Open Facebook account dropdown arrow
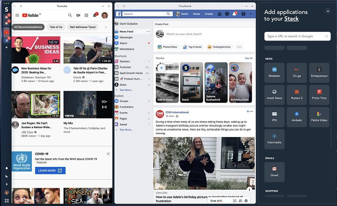 [x=250, y=14]
